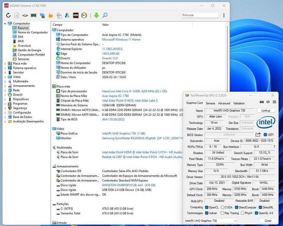Click the Close button in GPU-Z
283x226 pixels.
coord(268,221)
